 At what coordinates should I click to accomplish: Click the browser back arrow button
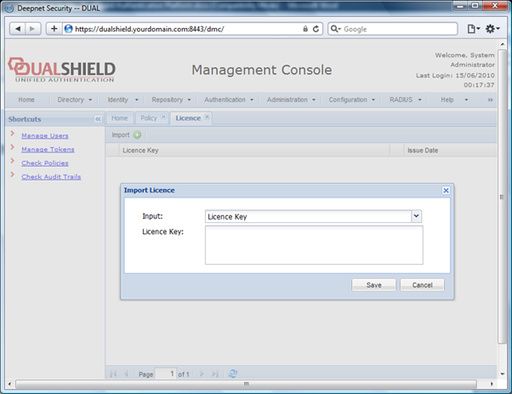tap(18, 28)
